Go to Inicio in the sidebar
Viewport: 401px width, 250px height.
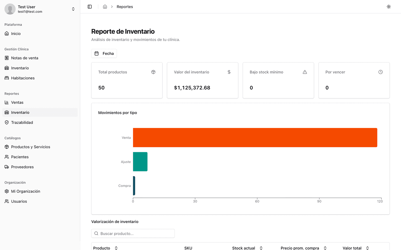[16, 34]
